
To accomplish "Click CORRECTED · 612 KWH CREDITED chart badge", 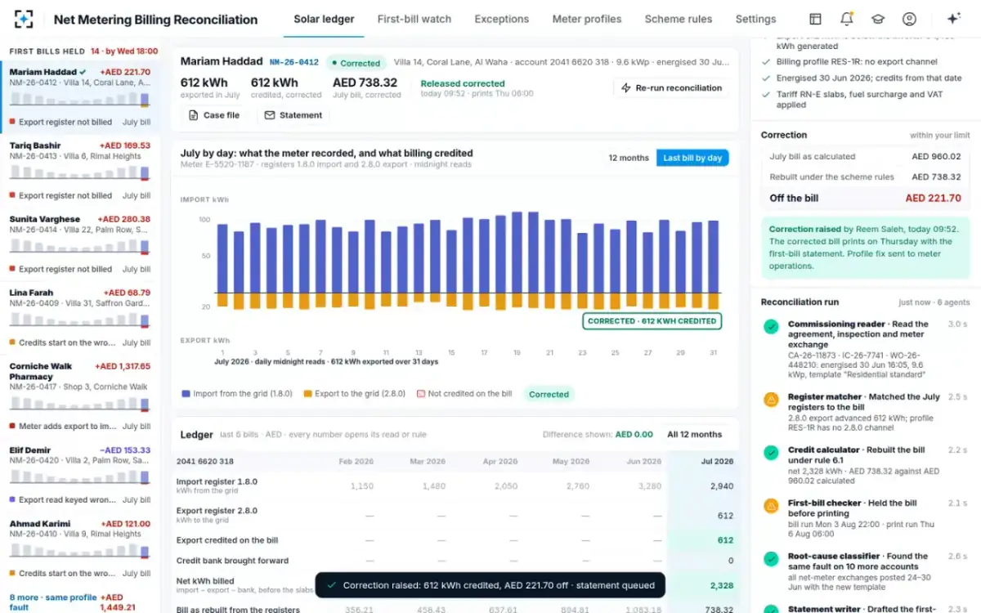I will pos(652,321).
